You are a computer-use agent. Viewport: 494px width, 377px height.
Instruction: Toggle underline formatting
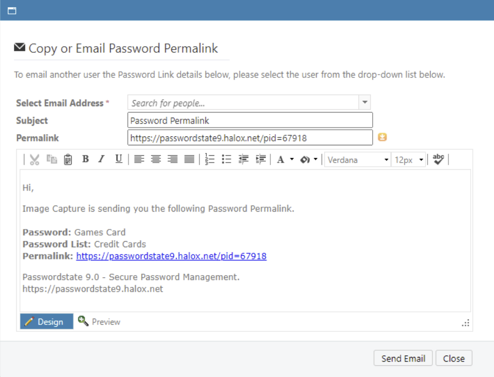coord(118,159)
